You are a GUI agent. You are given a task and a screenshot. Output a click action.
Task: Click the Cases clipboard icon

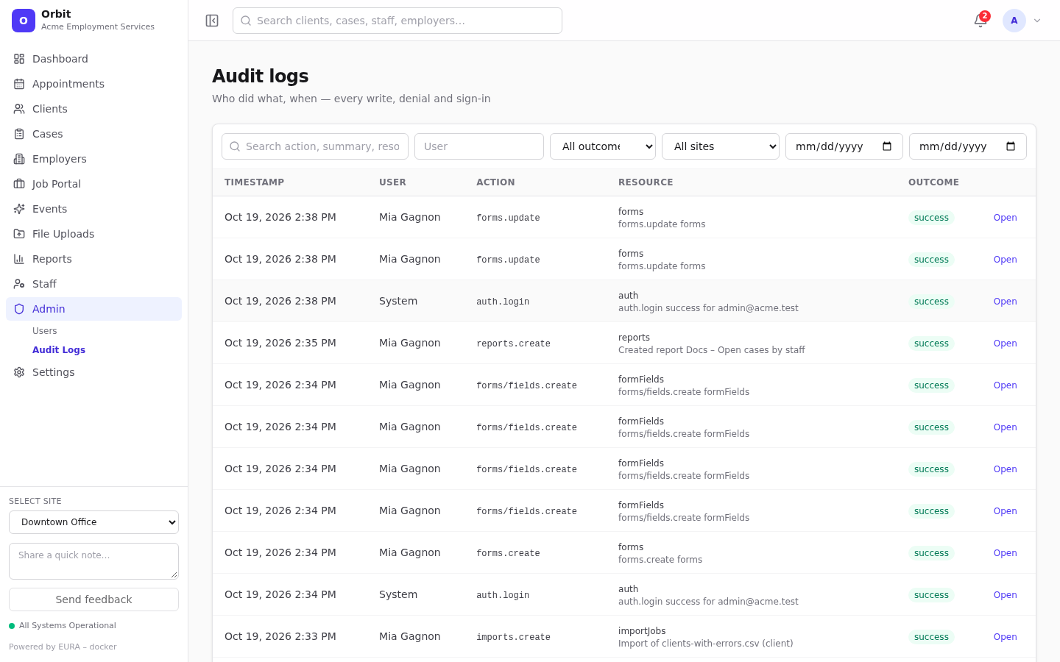point(19,134)
